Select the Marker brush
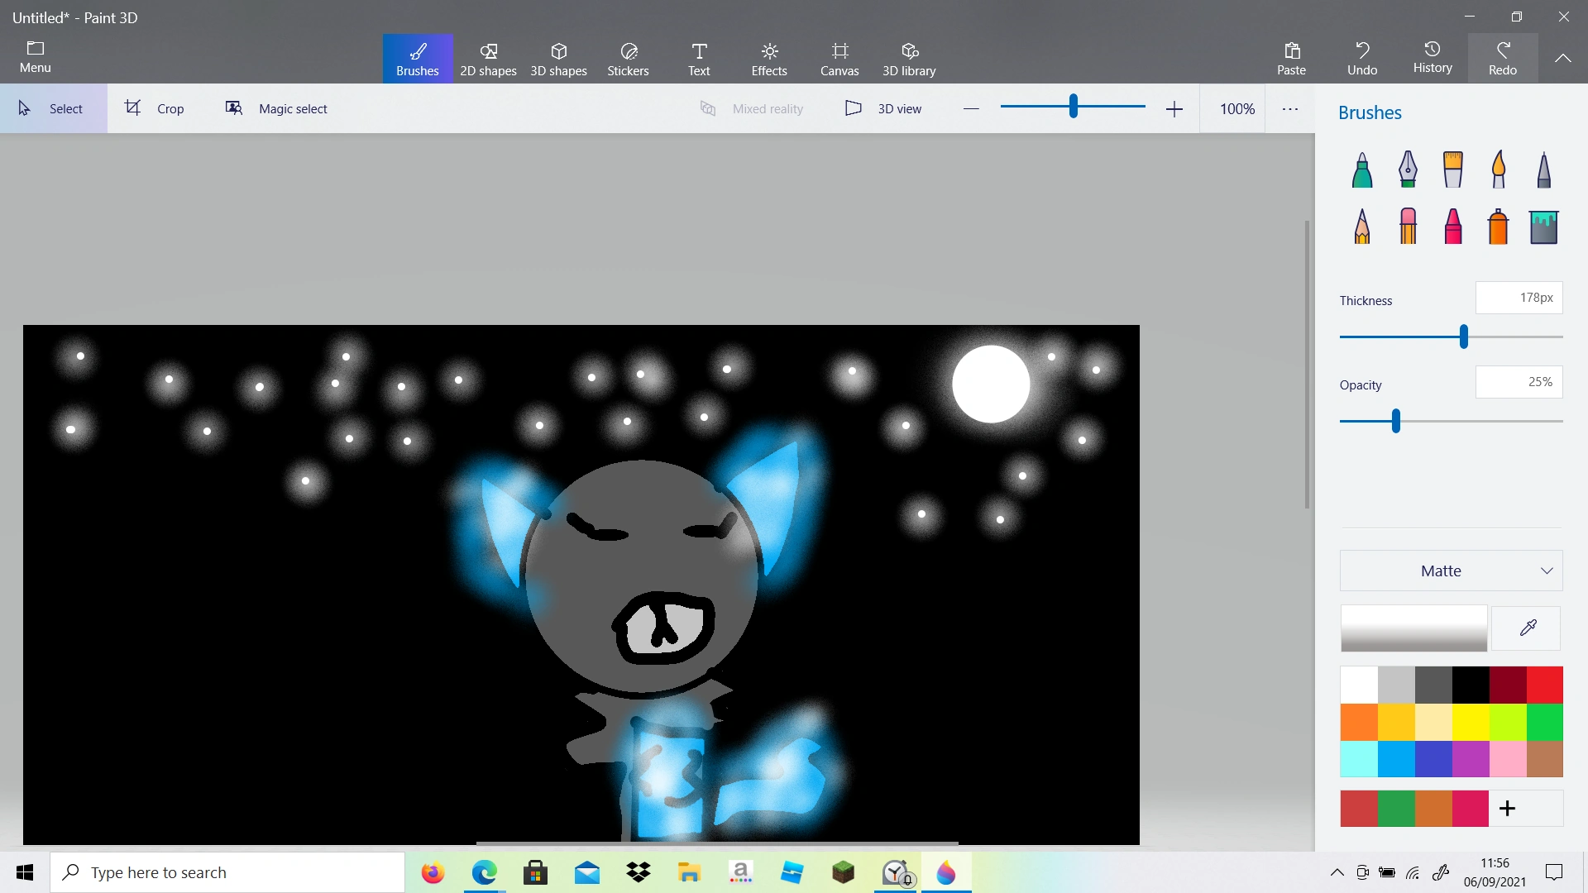1588x893 pixels. tap(1361, 169)
